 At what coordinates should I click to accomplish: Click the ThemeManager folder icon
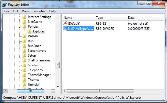[x=24, y=75]
